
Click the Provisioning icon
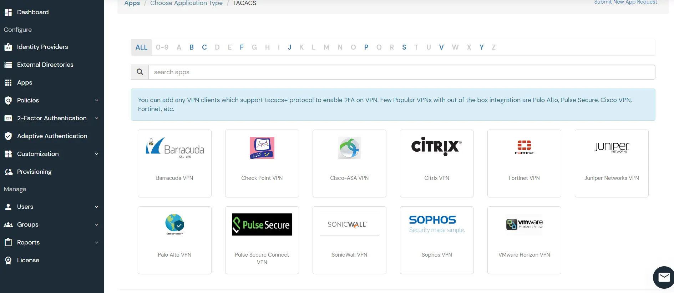coord(8,172)
